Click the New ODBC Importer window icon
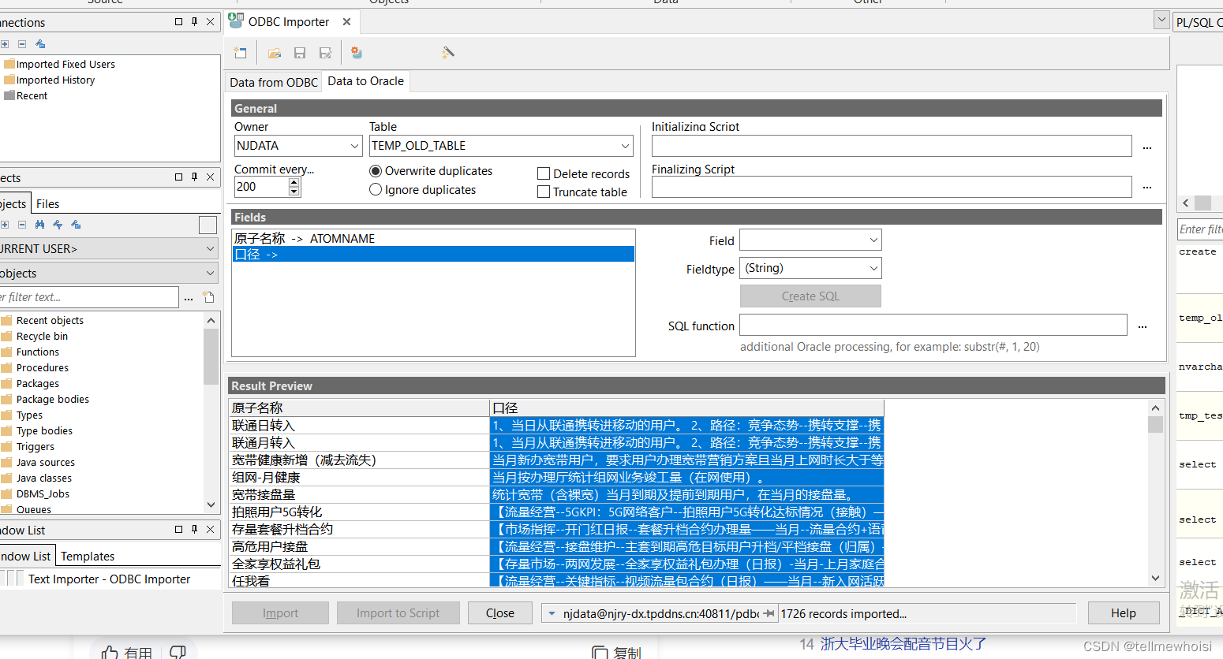Viewport: 1223px width, 659px height. point(241,52)
